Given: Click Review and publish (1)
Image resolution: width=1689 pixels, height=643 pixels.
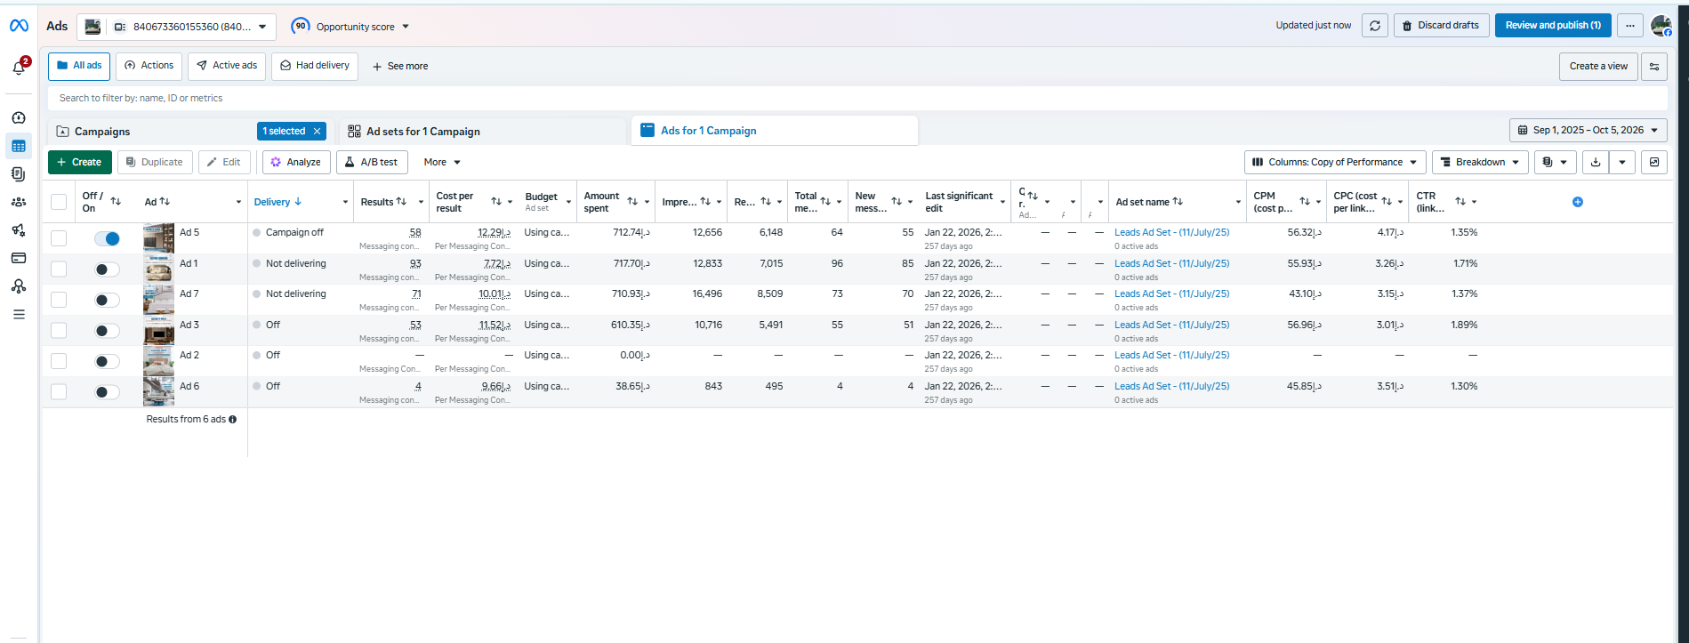Looking at the screenshot, I should 1553,26.
